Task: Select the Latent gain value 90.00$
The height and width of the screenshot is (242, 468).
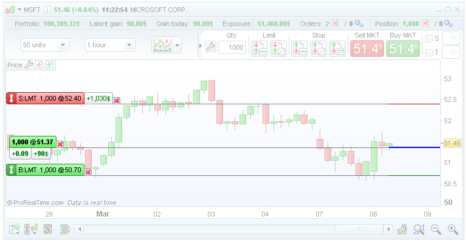Action: tap(137, 24)
